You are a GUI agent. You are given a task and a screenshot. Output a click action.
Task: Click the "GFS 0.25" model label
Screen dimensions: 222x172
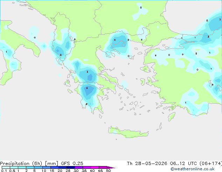(x=72, y=164)
